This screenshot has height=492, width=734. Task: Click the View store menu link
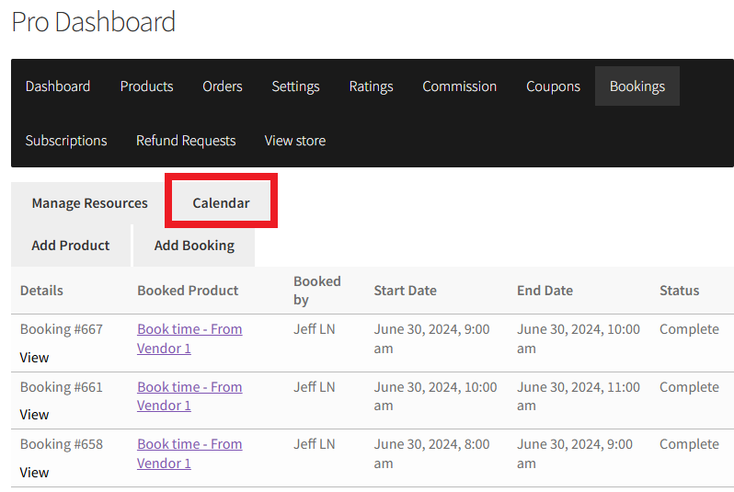point(294,141)
